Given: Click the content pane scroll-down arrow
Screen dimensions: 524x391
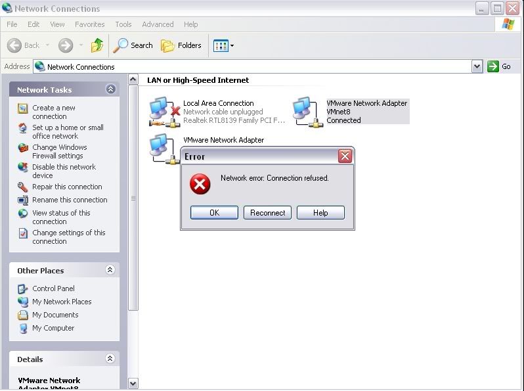Looking at the screenshot, I should [x=133, y=384].
